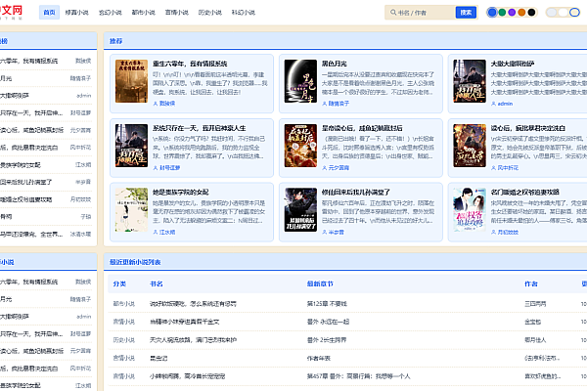Open cover of 黑色月光 recommendation
Image resolution: width=587 pixels, height=391 pixels.
coord(300,81)
